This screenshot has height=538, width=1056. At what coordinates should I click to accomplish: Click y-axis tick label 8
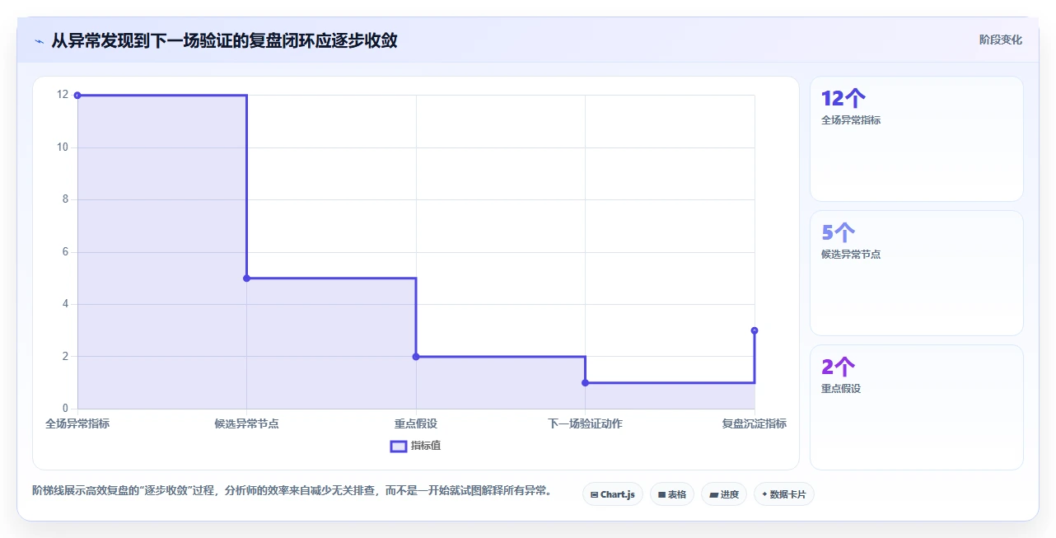65,199
